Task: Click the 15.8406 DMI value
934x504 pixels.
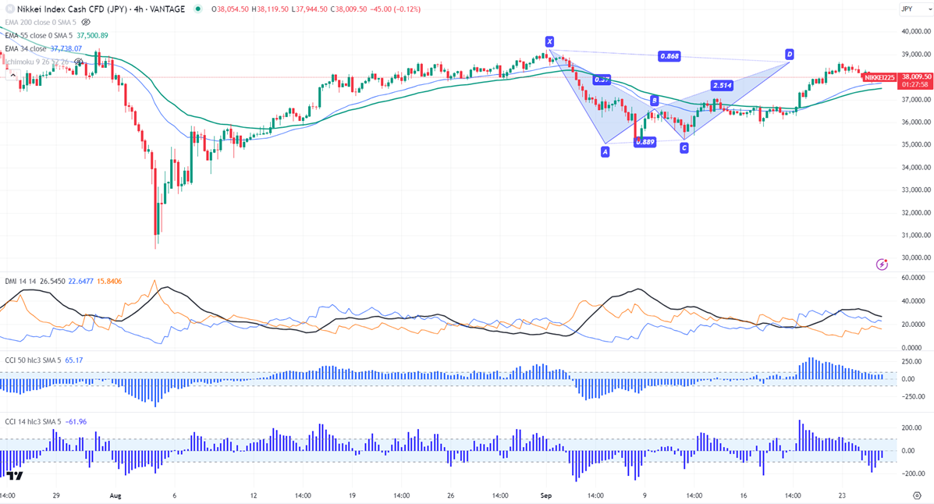Action: pyautogui.click(x=109, y=281)
